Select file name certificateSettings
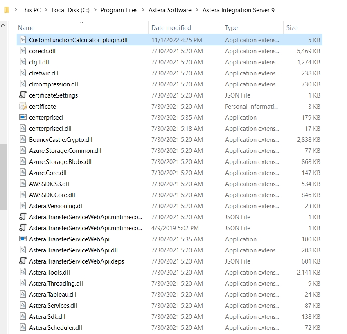 point(53,95)
